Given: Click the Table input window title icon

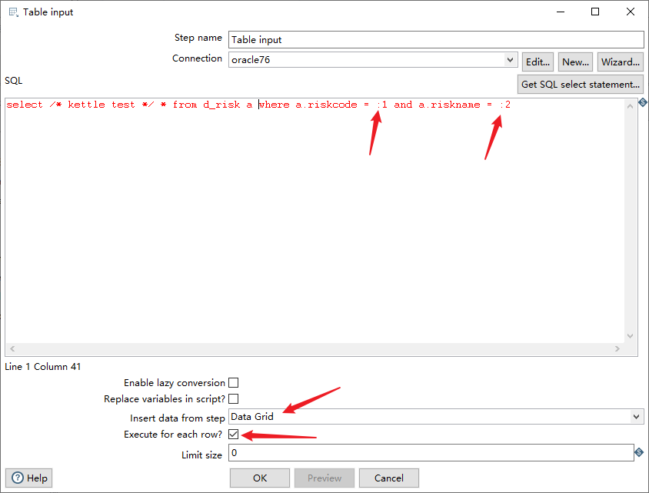Looking at the screenshot, I should coord(13,12).
